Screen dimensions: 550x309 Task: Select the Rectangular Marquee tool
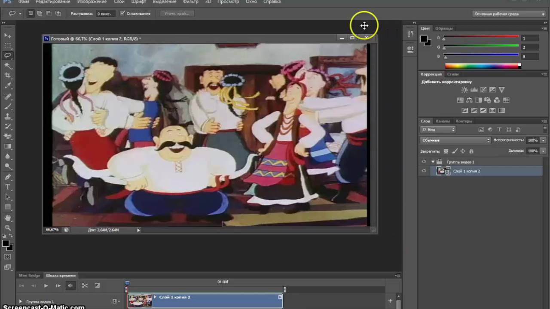tap(8, 45)
